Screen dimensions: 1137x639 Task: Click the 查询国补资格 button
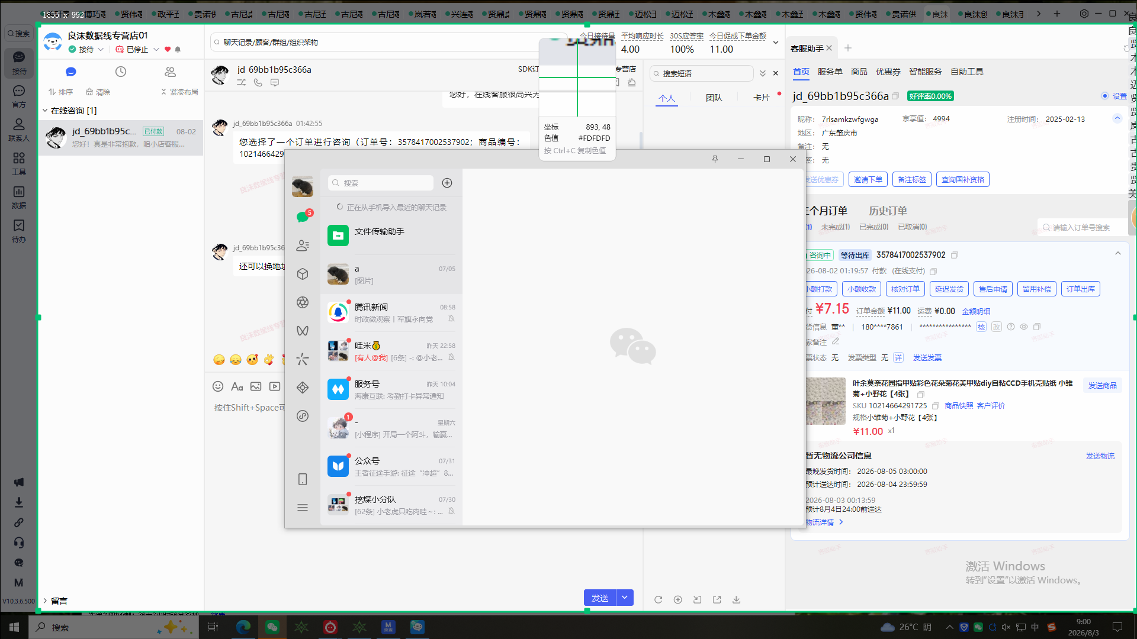point(963,180)
